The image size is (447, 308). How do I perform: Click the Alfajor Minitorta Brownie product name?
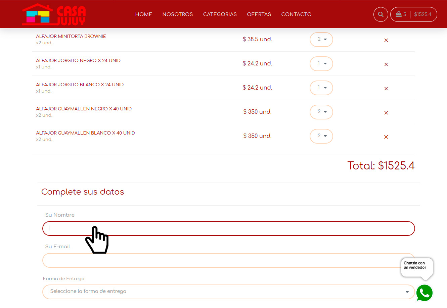pos(71,36)
